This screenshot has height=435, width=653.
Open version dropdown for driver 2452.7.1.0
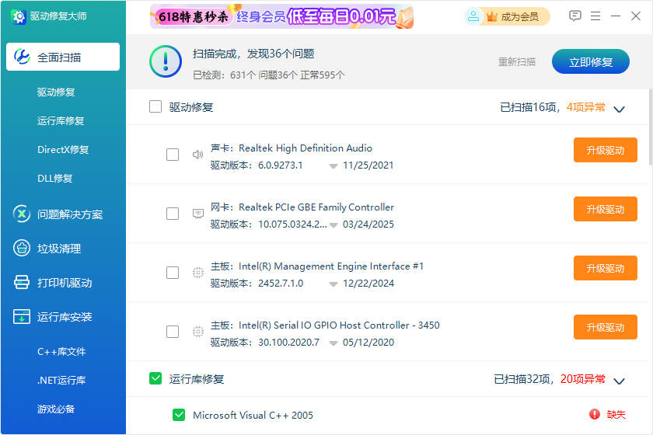(x=333, y=284)
